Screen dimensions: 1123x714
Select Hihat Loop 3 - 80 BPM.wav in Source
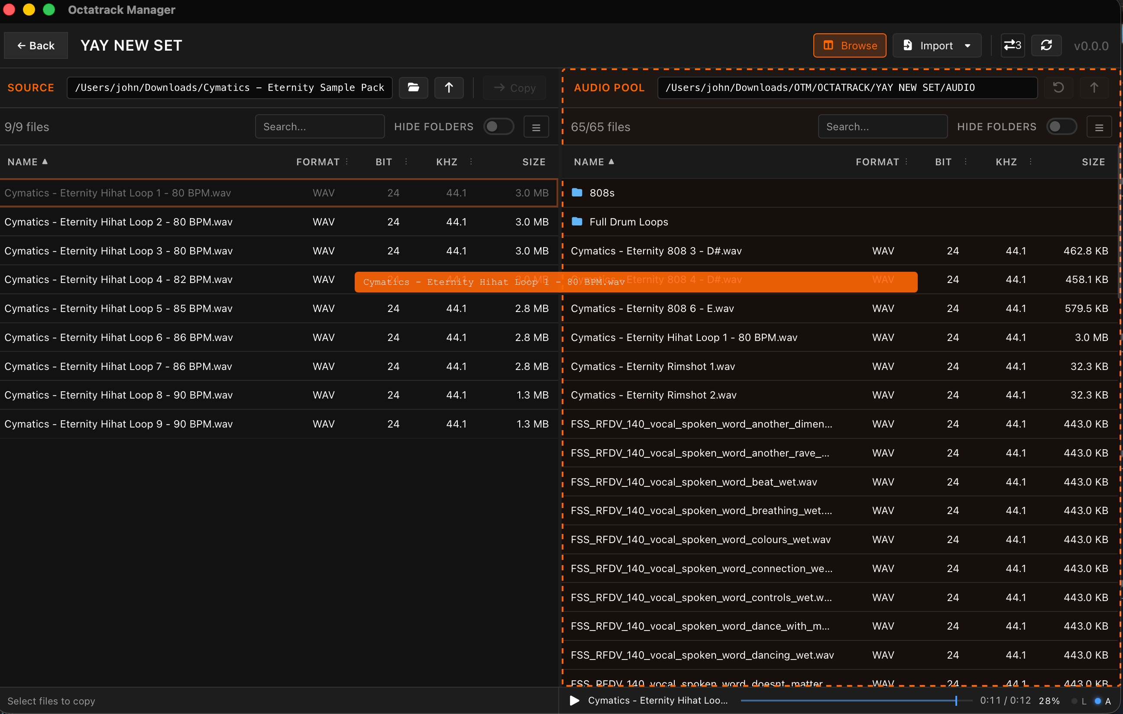point(279,251)
